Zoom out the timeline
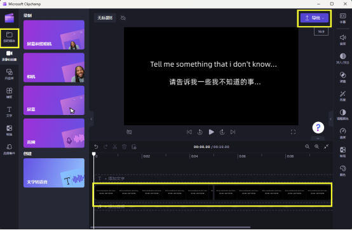Screen dimensions: 352x230 [x=308, y=147]
